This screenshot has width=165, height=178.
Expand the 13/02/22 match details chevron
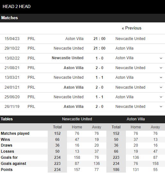[161, 58]
